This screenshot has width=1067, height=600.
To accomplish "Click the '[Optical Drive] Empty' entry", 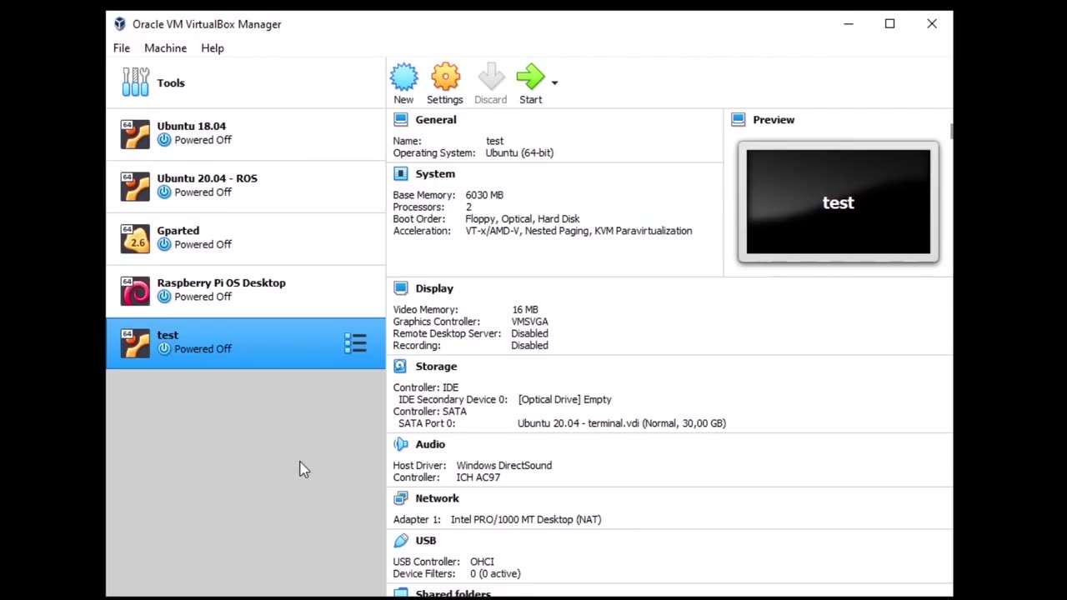I will click(x=564, y=400).
